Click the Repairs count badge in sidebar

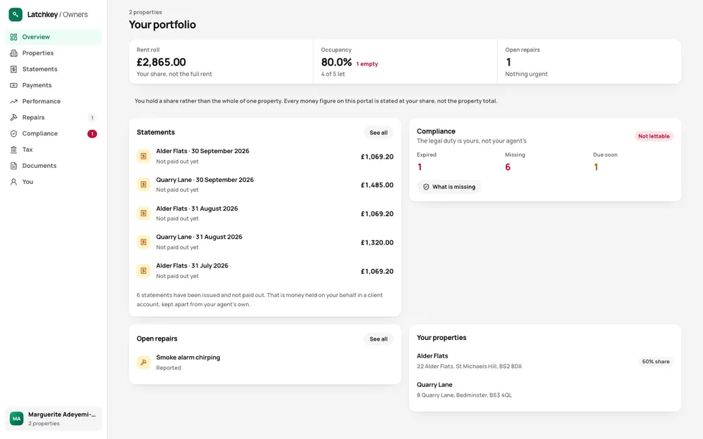click(x=92, y=118)
